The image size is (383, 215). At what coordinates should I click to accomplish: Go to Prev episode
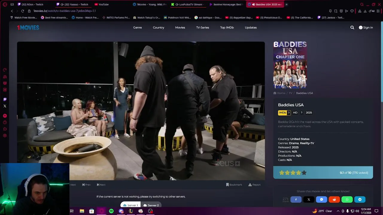[86, 185]
